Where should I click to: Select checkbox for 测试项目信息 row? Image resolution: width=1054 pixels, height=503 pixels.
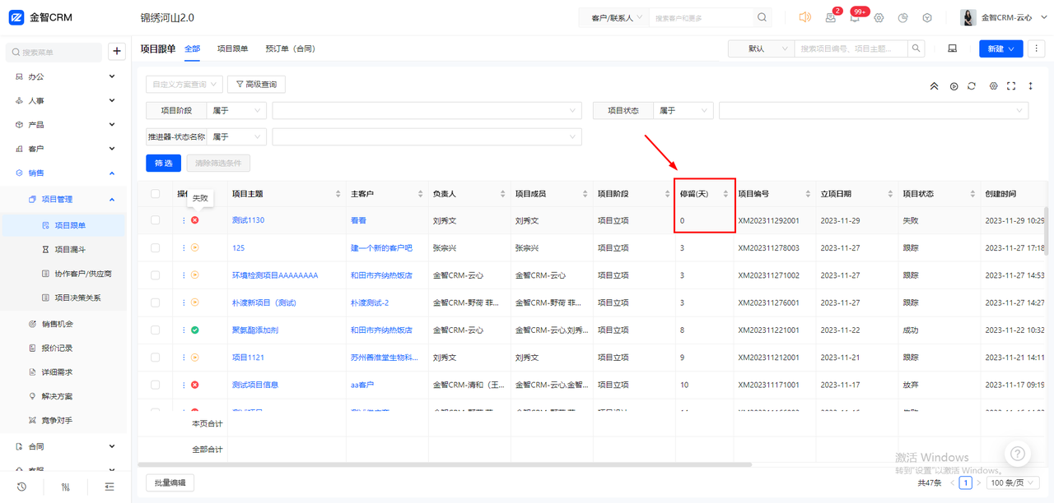point(156,385)
